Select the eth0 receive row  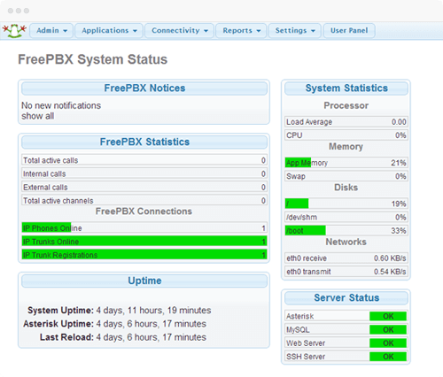point(346,258)
